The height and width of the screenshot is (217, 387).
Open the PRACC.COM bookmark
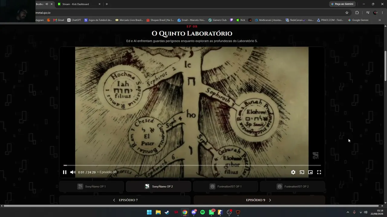pos(330,20)
